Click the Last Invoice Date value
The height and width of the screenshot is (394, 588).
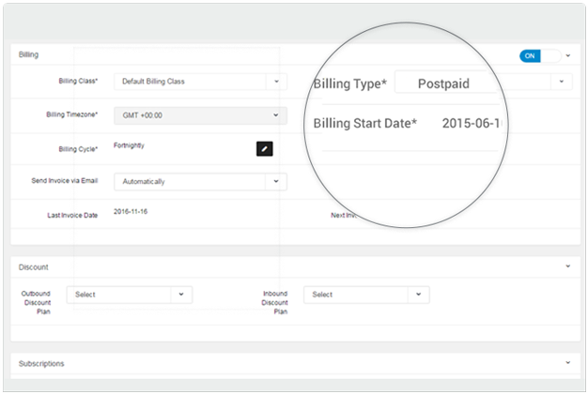(131, 212)
